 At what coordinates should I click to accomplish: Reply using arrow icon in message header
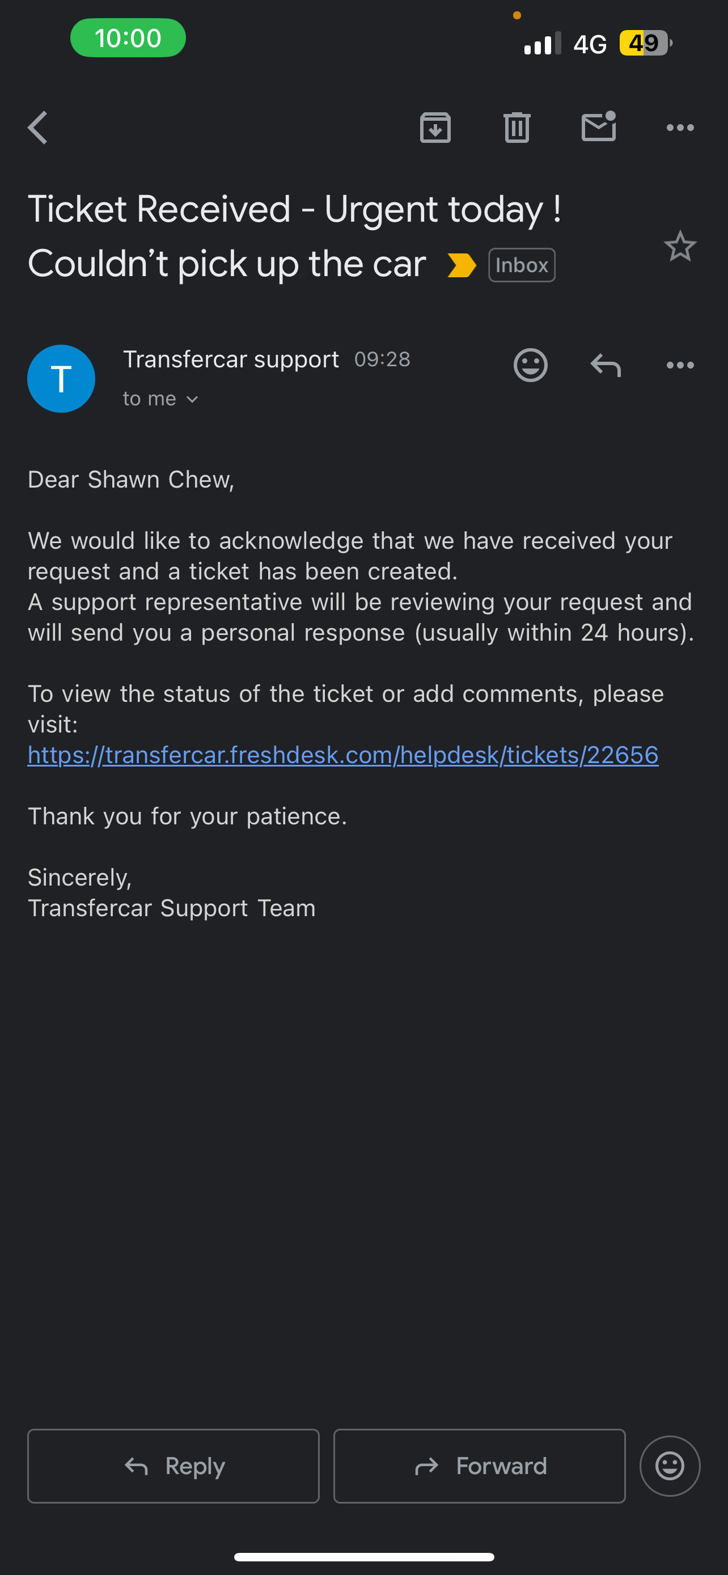click(606, 365)
